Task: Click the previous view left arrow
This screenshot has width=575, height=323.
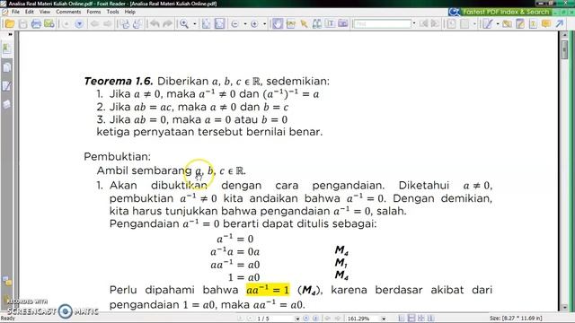Action: tap(94, 24)
